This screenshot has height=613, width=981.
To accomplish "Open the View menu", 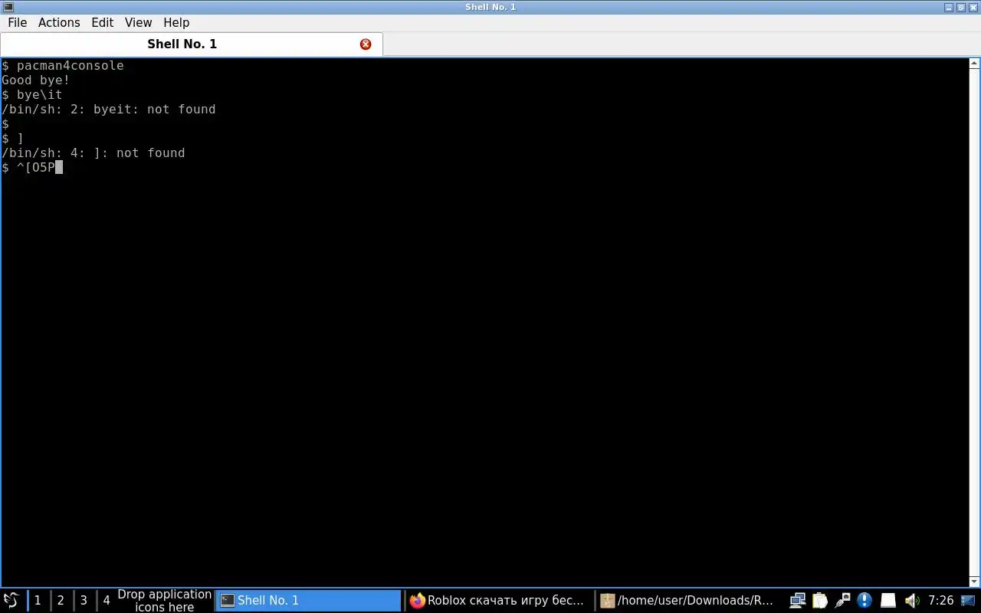I will (x=139, y=23).
